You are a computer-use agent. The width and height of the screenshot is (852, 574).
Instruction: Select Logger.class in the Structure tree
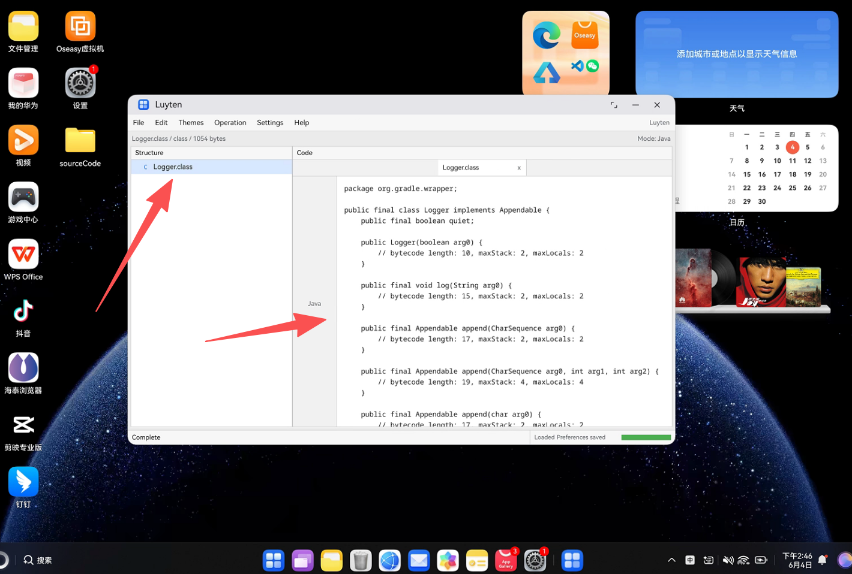[x=211, y=167]
